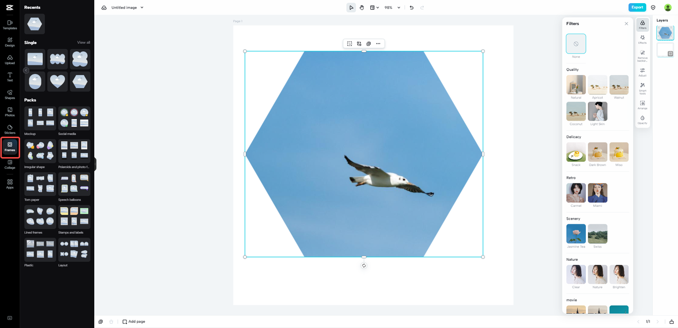The width and height of the screenshot is (678, 328).
Task: Select the None filter option
Action: [576, 44]
